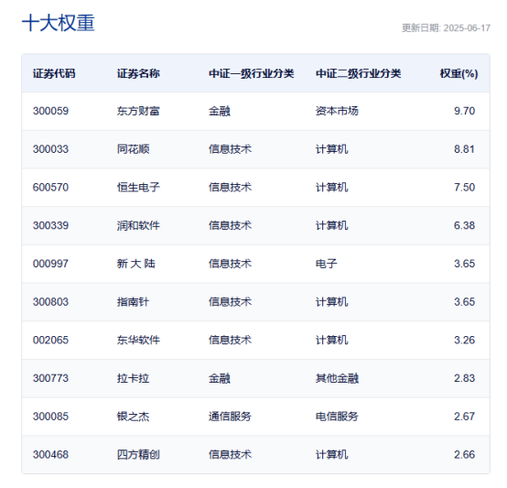Viewport: 507px width, 488px height.
Task: Click stock code 600570
Action: [x=50, y=188]
